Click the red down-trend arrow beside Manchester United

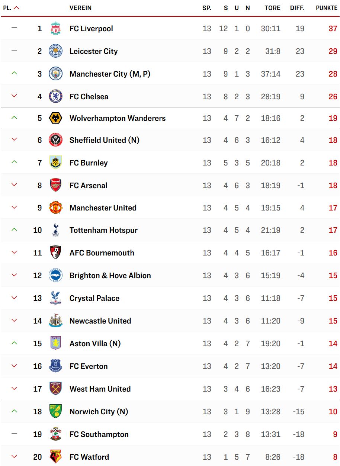pyautogui.click(x=14, y=207)
